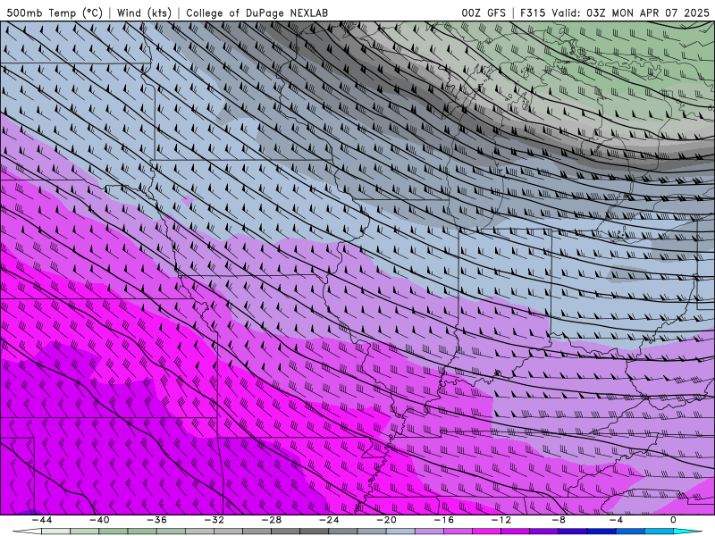Click the -44 colorbar label
715x536 pixels.
(42, 520)
